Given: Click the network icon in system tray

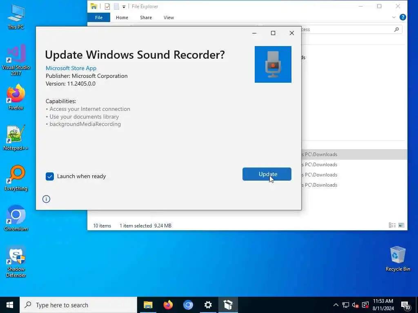Looking at the screenshot, I should (346, 305).
